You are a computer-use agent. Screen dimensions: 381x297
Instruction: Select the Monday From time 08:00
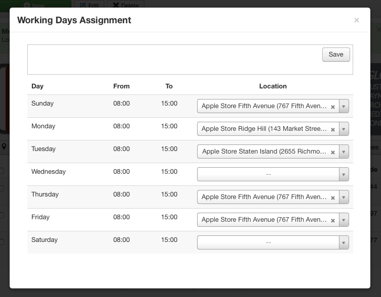click(122, 126)
